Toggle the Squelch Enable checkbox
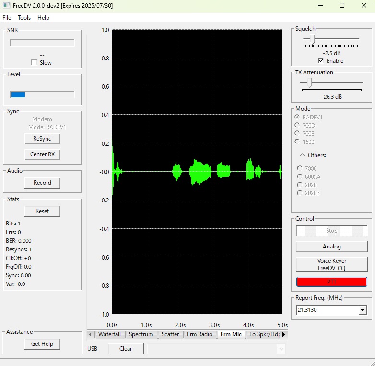The height and width of the screenshot is (366, 375). [x=321, y=61]
